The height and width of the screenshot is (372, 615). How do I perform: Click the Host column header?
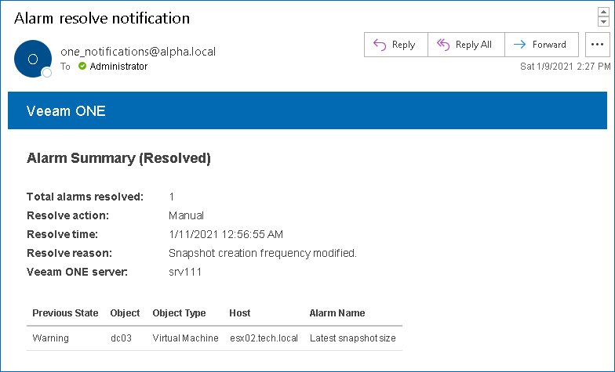pos(240,312)
